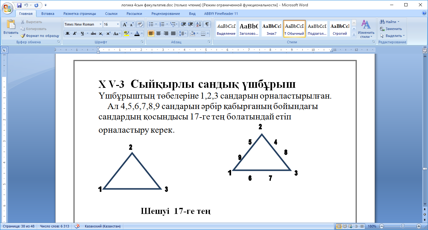Open Word help question mark icon
Viewport: 428px width, 230px height.
pyautogui.click(x=424, y=13)
